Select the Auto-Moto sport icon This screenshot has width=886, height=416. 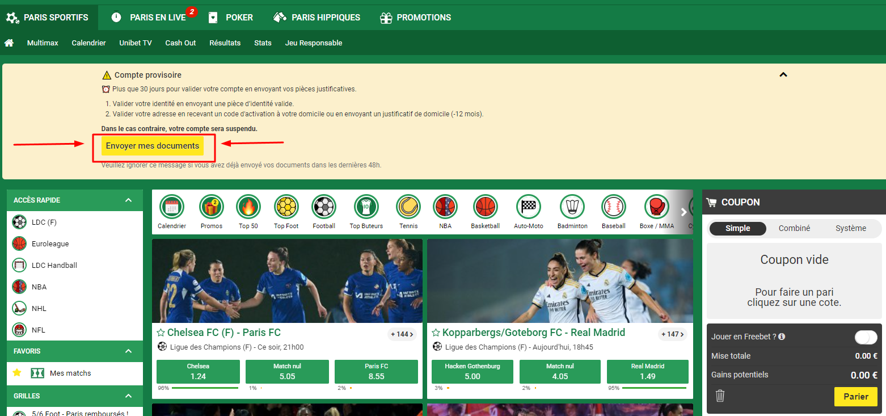528,211
